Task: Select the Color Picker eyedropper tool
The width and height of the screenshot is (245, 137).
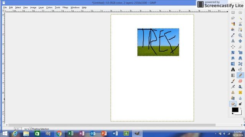Action: click(x=233, y=35)
